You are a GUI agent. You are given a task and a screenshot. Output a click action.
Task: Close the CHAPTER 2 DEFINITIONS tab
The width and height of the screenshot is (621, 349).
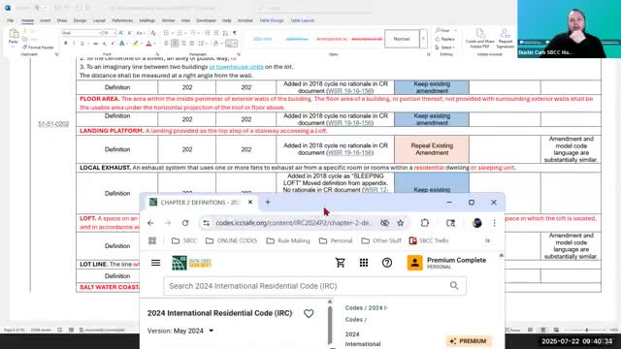(250, 203)
